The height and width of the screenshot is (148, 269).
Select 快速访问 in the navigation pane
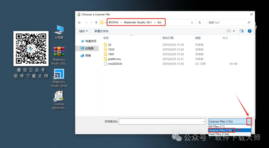tap(91, 41)
